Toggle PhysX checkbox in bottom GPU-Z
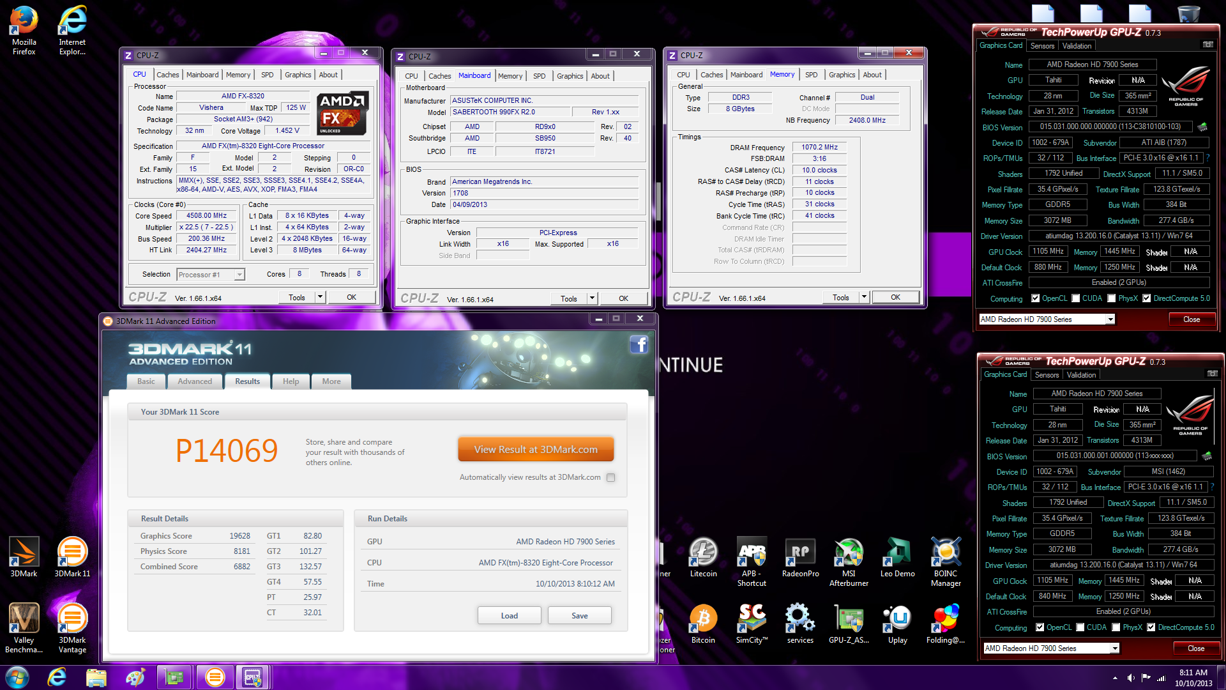The width and height of the screenshot is (1226, 690). coord(1116,627)
